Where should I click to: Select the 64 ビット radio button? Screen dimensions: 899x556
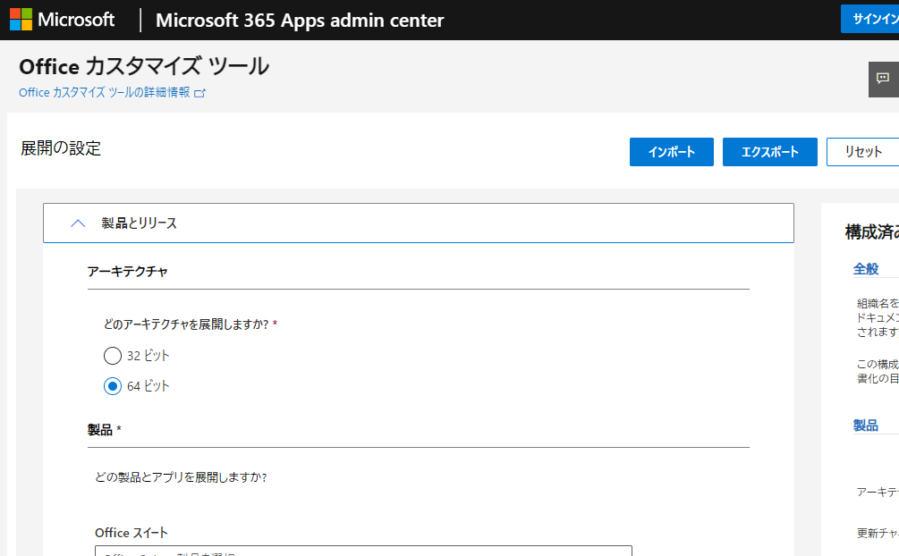[x=113, y=386]
